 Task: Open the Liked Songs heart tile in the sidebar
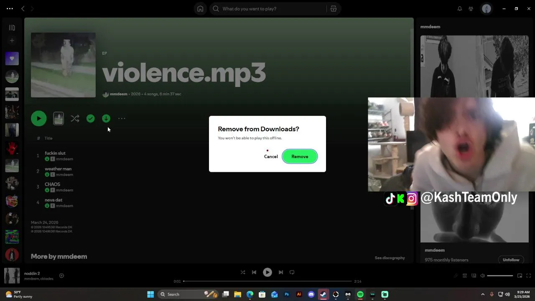tap(12, 59)
